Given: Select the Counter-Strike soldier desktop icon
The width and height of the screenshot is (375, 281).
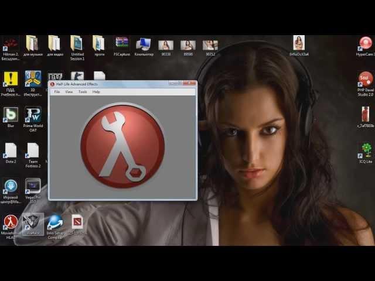Looking at the screenshot, I should pyautogui.click(x=77, y=76).
